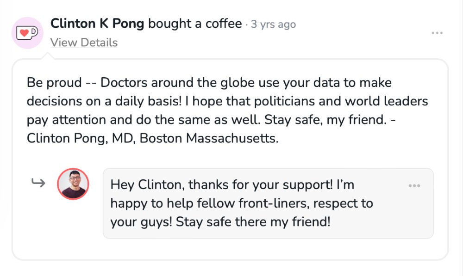Screen dimensions: 463x276
Task: Click the View Details link
Action: coord(84,43)
